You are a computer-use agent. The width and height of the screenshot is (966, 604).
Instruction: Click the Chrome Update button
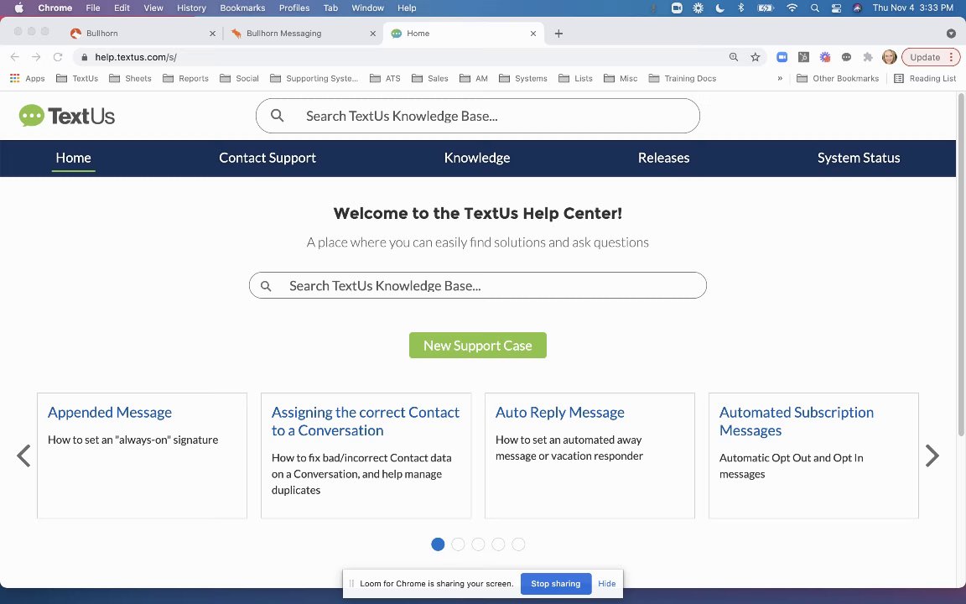coord(931,57)
